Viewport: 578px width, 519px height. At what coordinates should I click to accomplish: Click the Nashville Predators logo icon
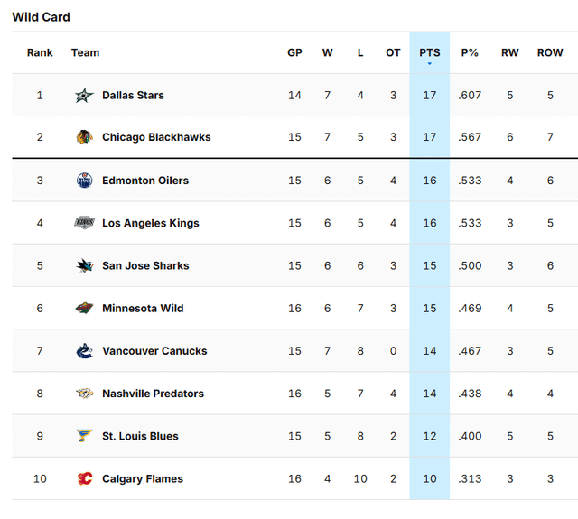click(x=85, y=394)
